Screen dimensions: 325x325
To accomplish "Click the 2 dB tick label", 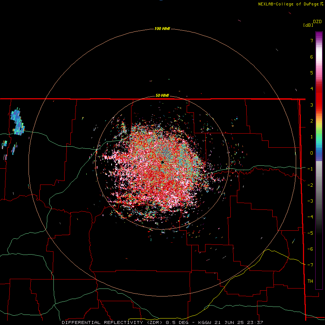I will [x=312, y=121].
